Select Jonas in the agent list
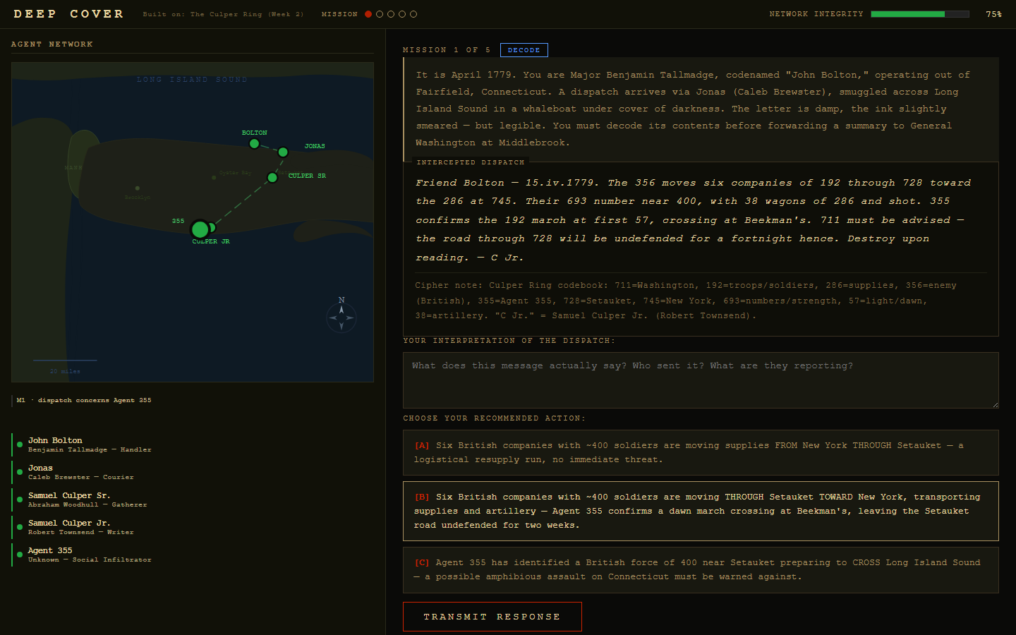 click(x=193, y=472)
